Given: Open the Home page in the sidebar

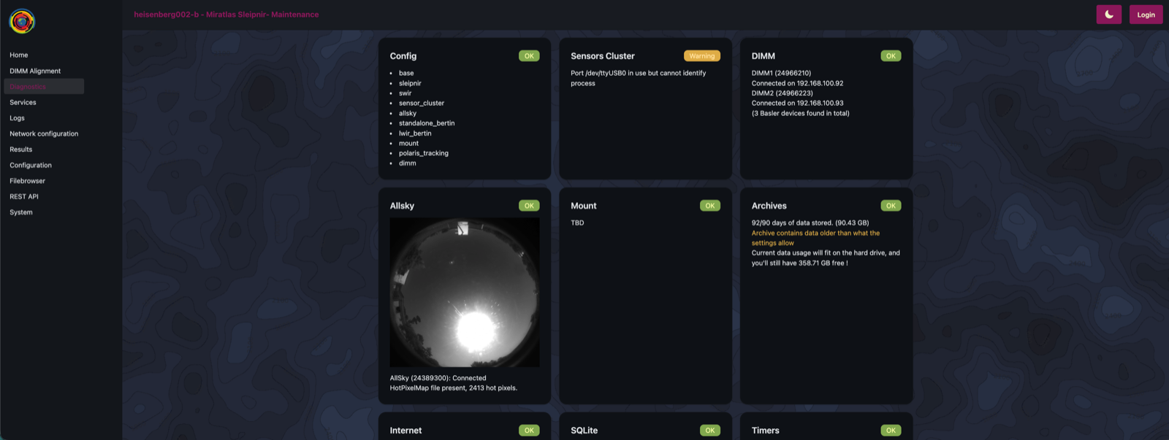Looking at the screenshot, I should tap(19, 55).
